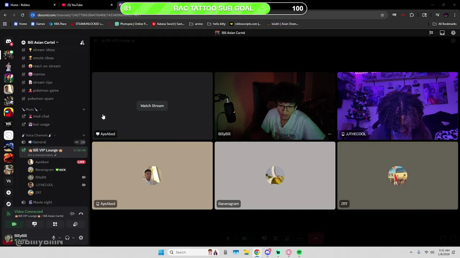The image size is (460, 258).
Task: Open the NS server icon
Action: (x=9, y=124)
